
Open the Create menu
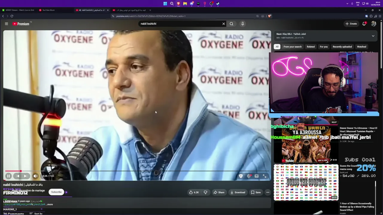pos(351,24)
